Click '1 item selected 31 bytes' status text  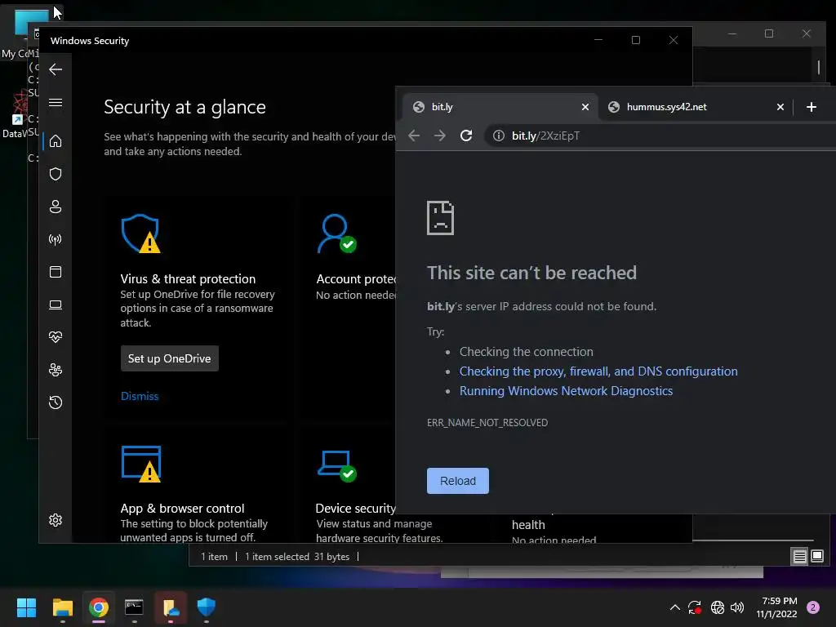click(x=297, y=557)
